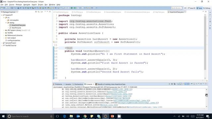This screenshot has width=212, height=119.
Task: Open the Project menu
Action: (40, 5)
